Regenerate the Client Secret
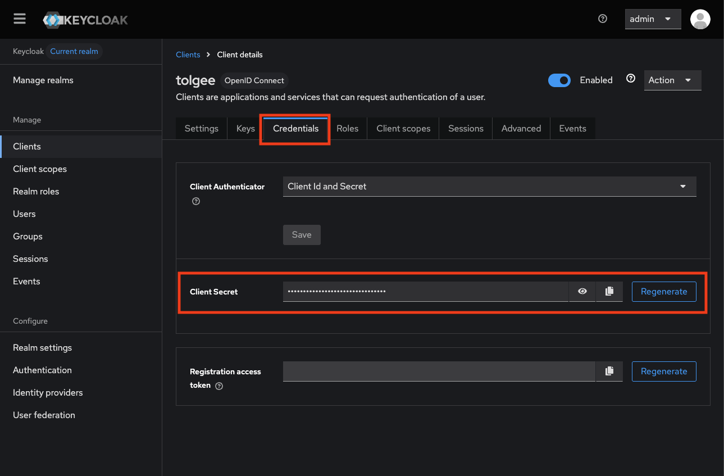 (664, 291)
